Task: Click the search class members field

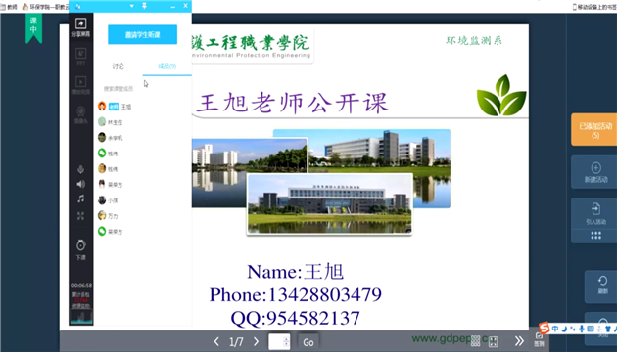Action: [x=119, y=89]
